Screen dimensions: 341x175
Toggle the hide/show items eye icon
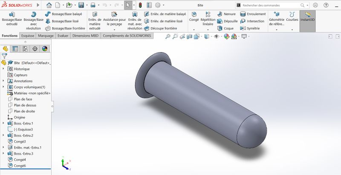click(x=217, y=37)
